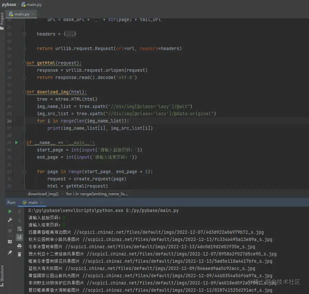Click line number 26 in the gutter
This screenshot has height=294, width=309.
pyautogui.click(x=9, y=121)
